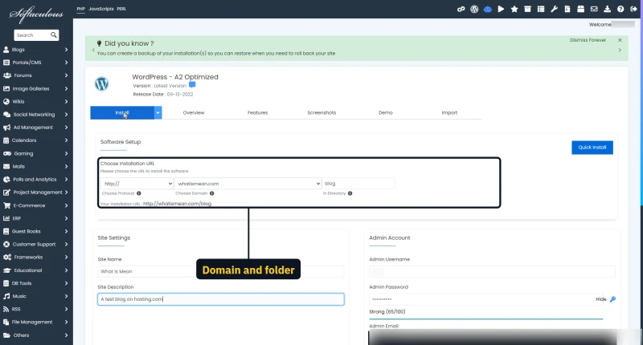
Task: Click the Quick Install button
Action: tap(592, 148)
